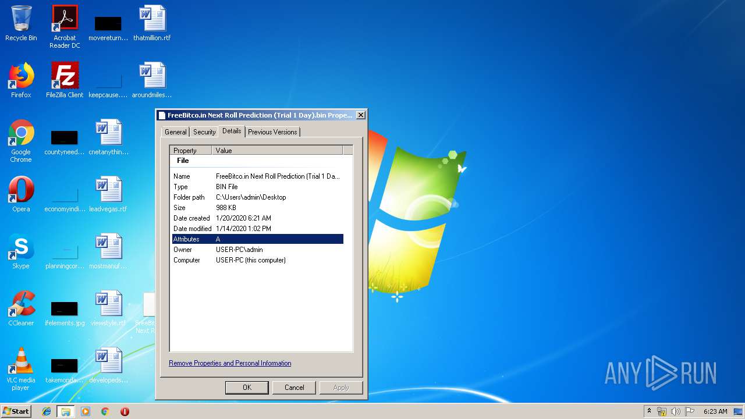Screen dimensions: 745x419
Task: Collapse the File group header
Action: pyautogui.click(x=183, y=161)
